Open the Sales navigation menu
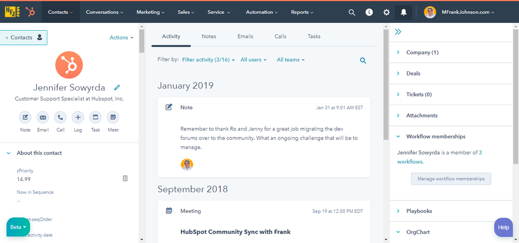Image resolution: width=519 pixels, height=243 pixels. pyautogui.click(x=185, y=12)
